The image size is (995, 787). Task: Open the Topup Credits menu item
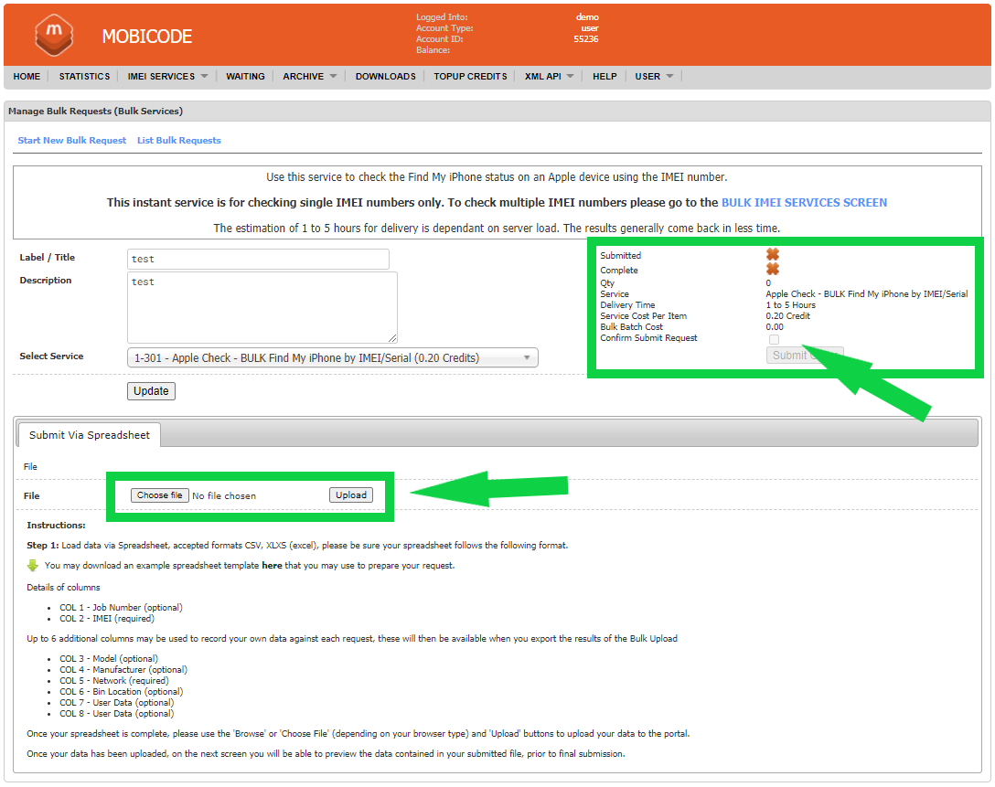point(470,76)
